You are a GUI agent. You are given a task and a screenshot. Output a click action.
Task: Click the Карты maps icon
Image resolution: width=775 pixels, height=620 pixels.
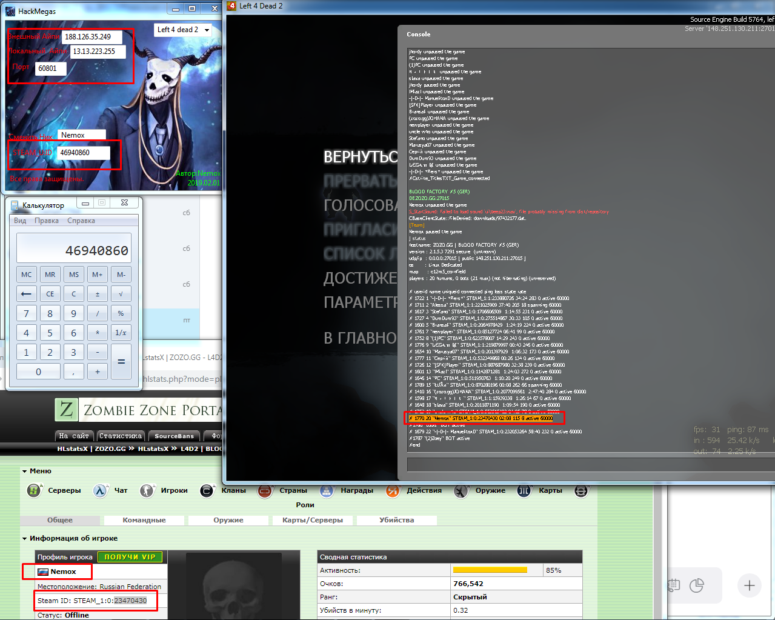(524, 490)
